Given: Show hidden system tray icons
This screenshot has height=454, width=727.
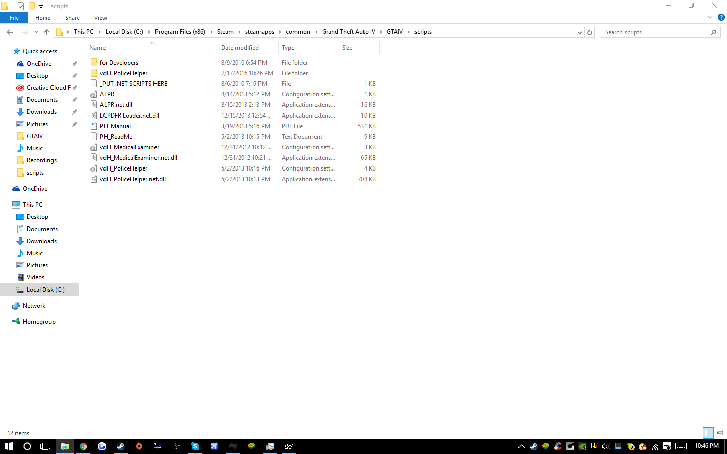Looking at the screenshot, I should 522,446.
